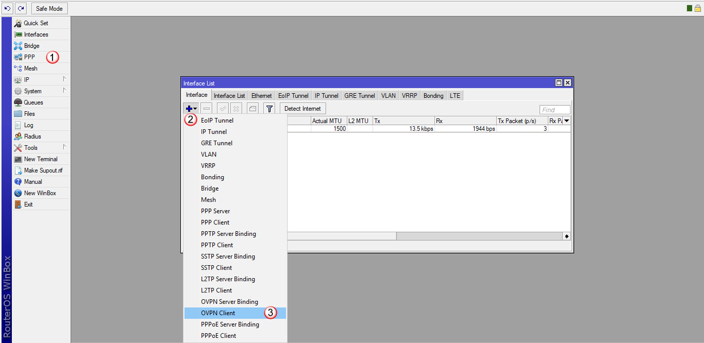
Task: Expand the Tools submenu
Action: point(41,148)
